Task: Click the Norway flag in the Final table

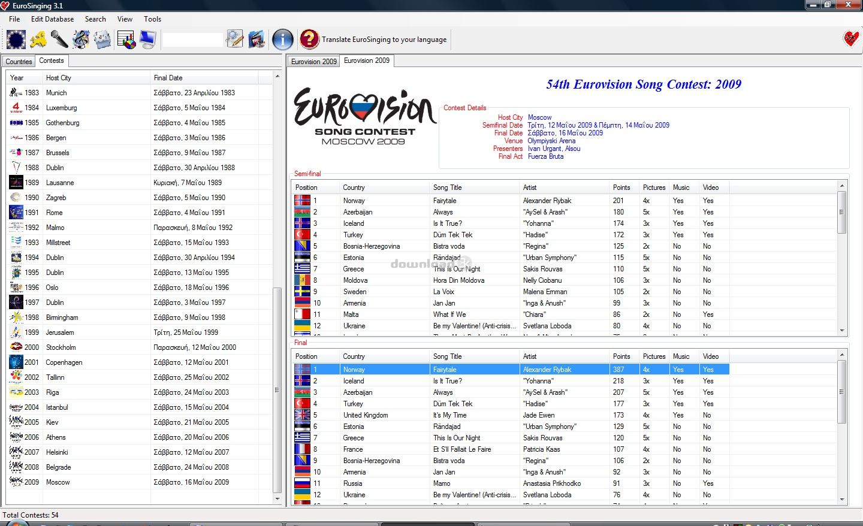Action: [x=302, y=370]
